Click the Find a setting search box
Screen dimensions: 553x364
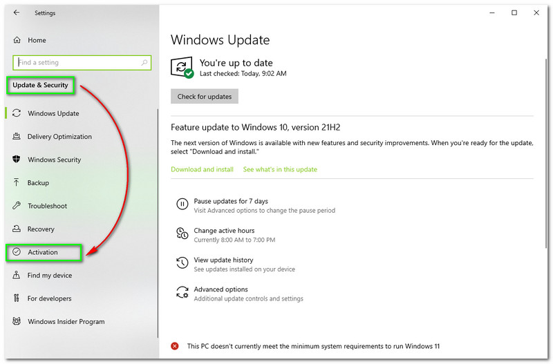(76, 62)
